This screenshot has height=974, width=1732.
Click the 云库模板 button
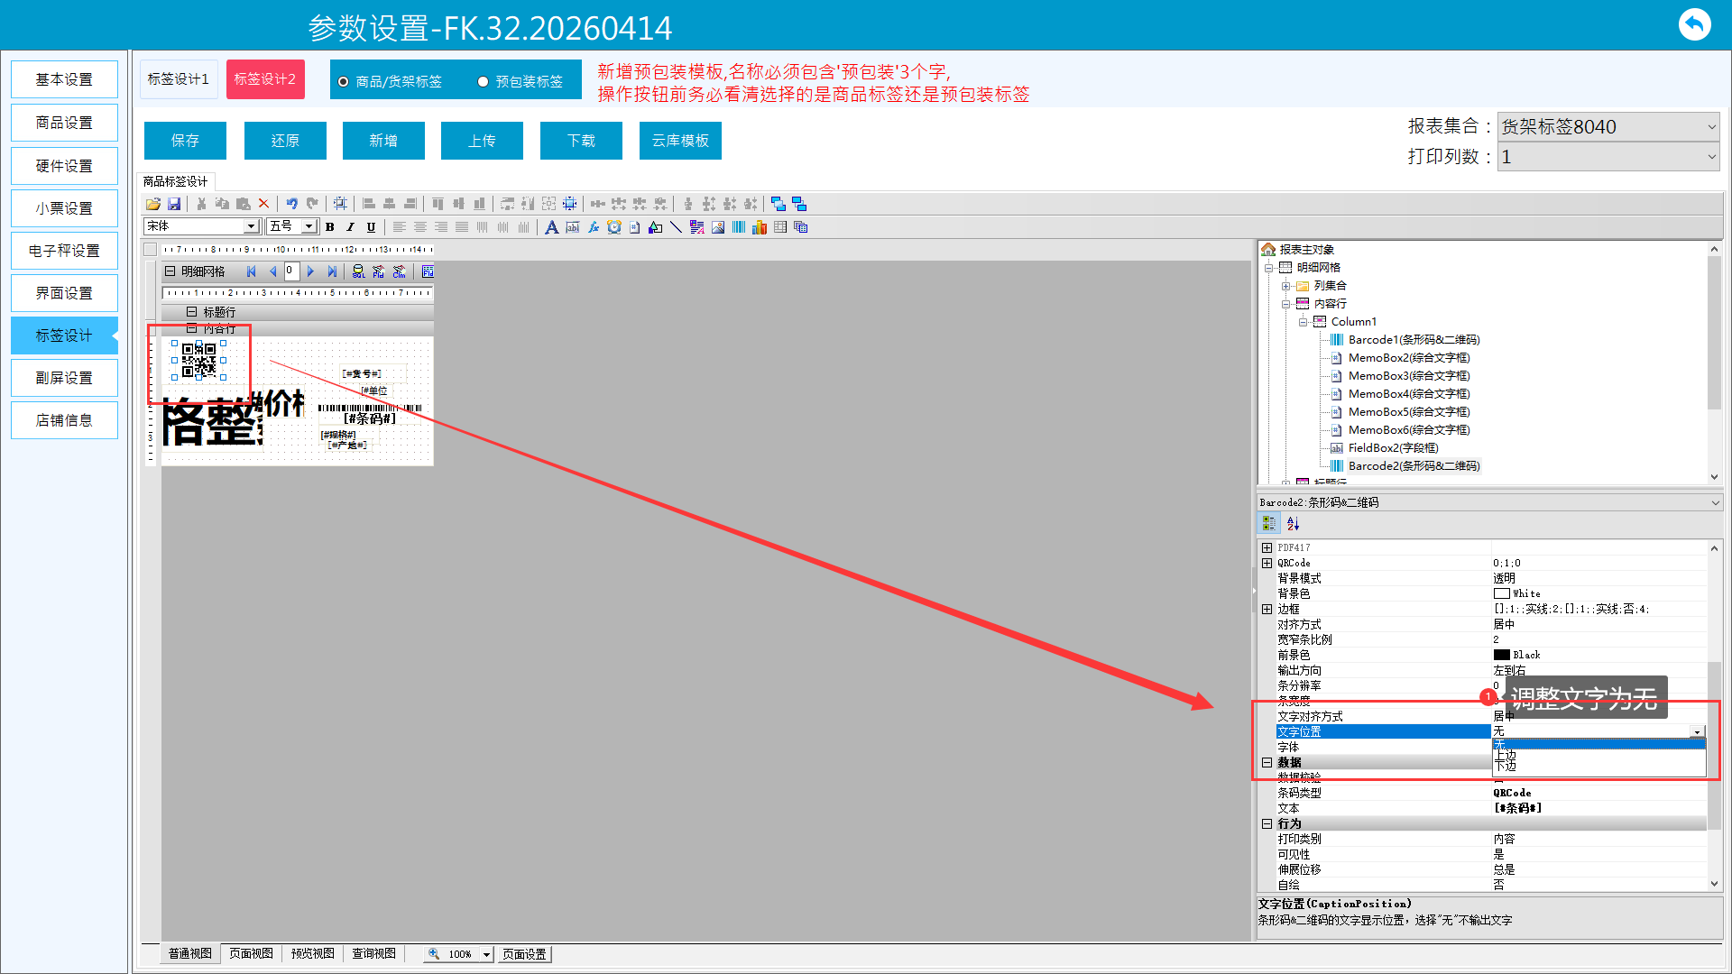point(680,141)
